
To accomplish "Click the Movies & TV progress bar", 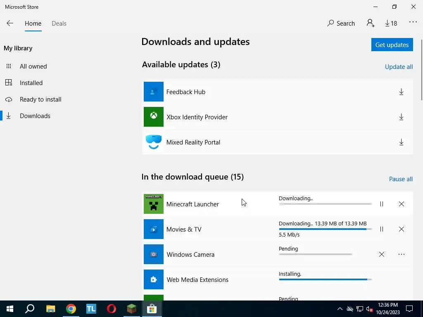I will point(326,229).
